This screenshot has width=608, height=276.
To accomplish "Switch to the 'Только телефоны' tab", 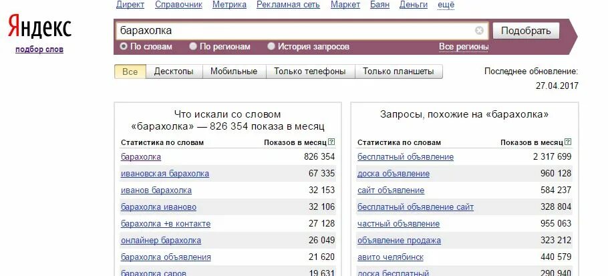I will point(310,72).
